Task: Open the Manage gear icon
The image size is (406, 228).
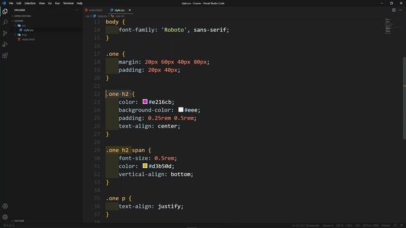Action: (x=5, y=217)
